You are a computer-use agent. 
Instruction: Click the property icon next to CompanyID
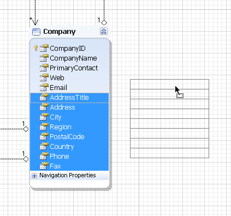44,48
